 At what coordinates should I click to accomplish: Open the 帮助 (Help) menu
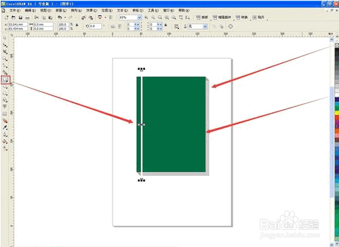pos(184,10)
